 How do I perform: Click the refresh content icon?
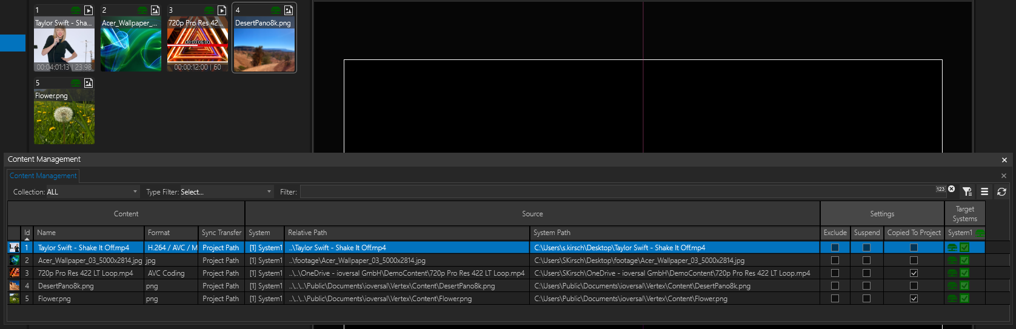click(1001, 191)
